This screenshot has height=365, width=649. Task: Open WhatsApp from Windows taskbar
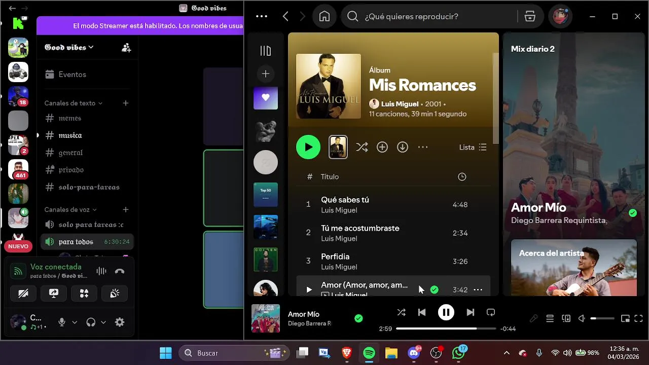click(x=459, y=353)
